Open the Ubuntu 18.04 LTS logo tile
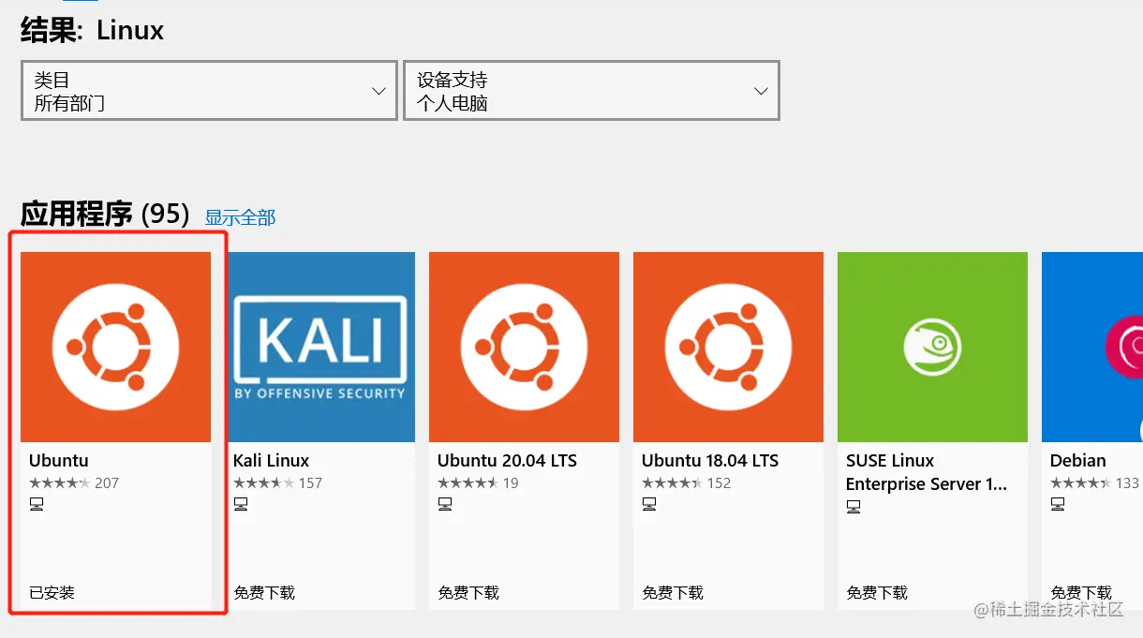Screen dimensions: 1143x638 (728, 347)
